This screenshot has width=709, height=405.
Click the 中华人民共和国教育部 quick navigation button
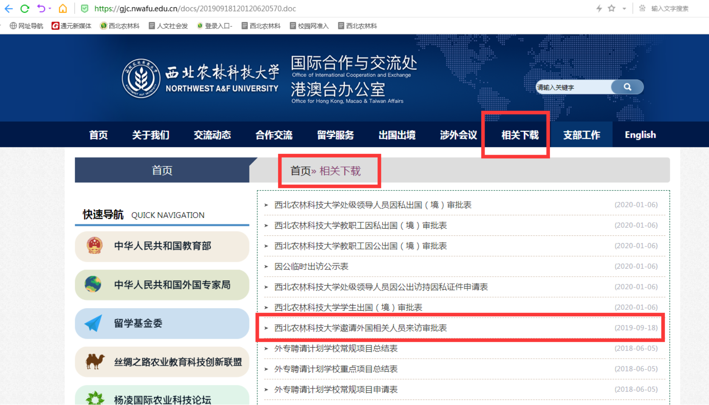(162, 246)
